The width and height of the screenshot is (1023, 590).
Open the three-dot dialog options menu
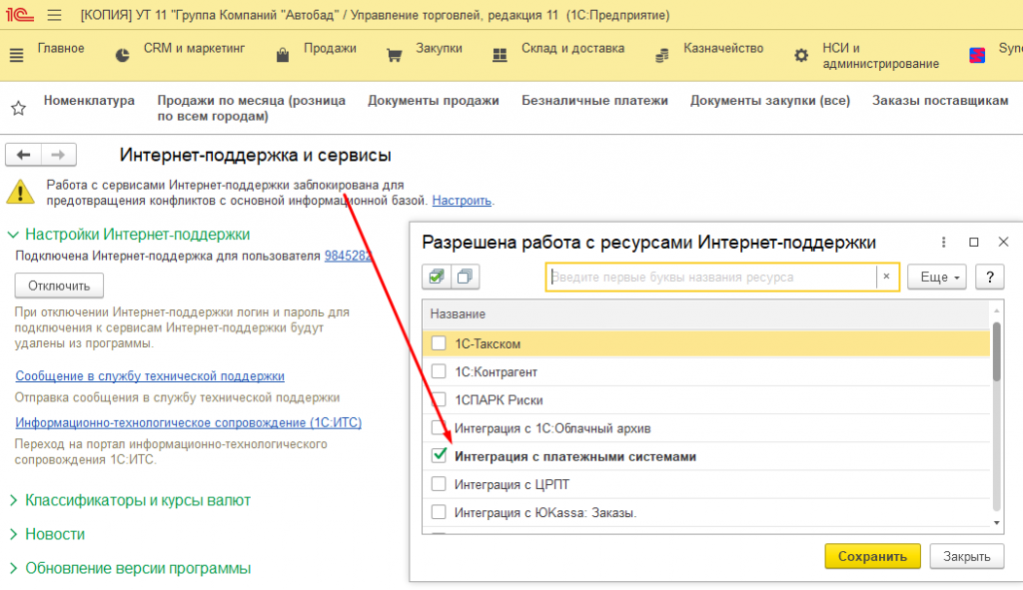(943, 242)
